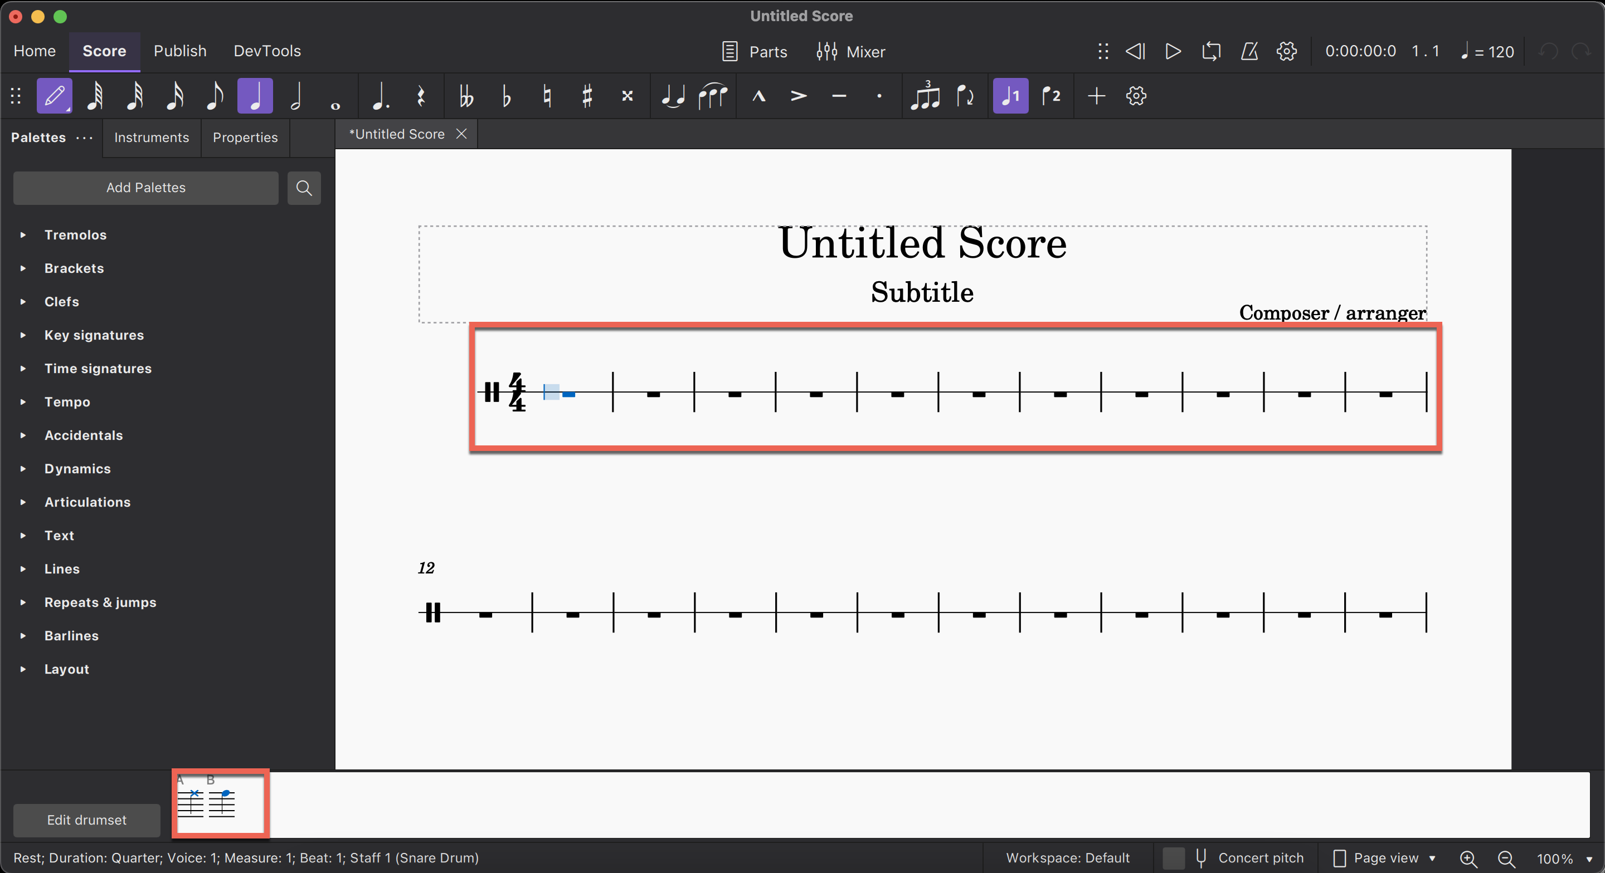Click the Add Palettes button
The image size is (1605, 873).
pyautogui.click(x=145, y=188)
